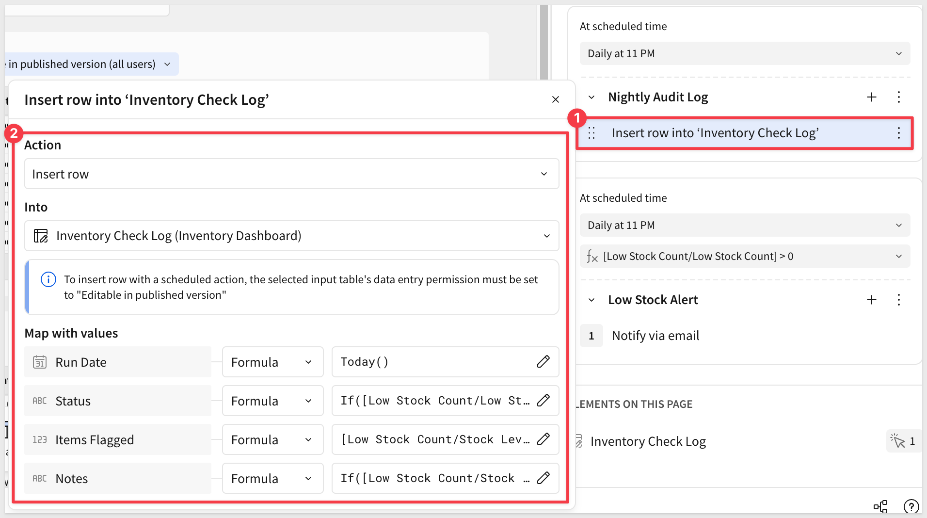The height and width of the screenshot is (518, 927).
Task: Open Low Stock Alert more options menu
Action: [898, 300]
